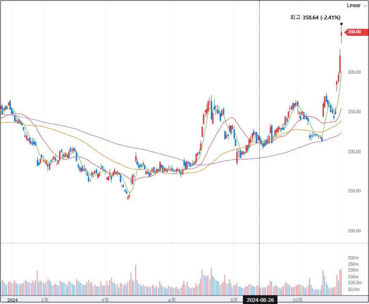Click the 50.0m volume axis label

coord(354,289)
